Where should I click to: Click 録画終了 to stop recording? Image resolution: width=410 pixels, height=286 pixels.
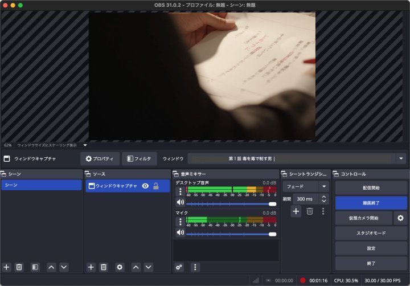click(371, 203)
